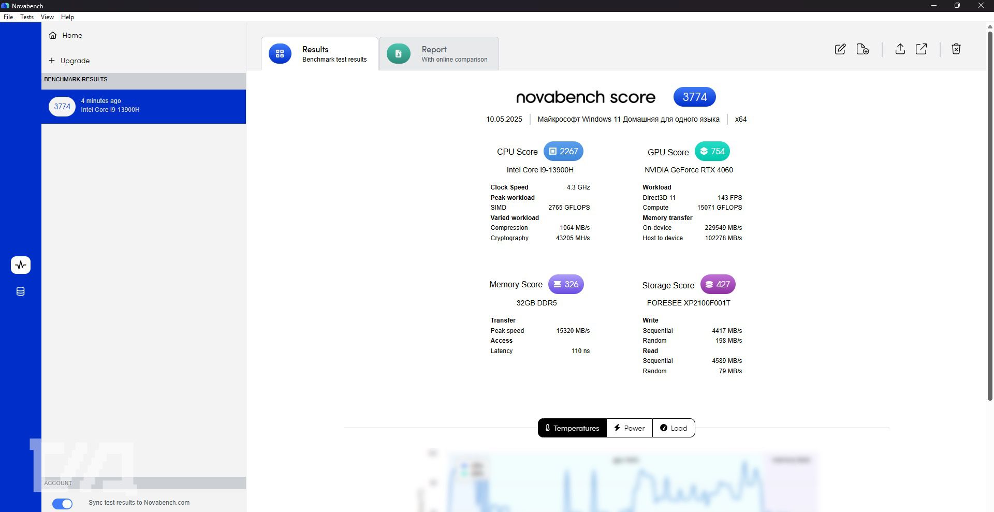Click the Upgrade plus icon
Image resolution: width=994 pixels, height=512 pixels.
pos(52,61)
